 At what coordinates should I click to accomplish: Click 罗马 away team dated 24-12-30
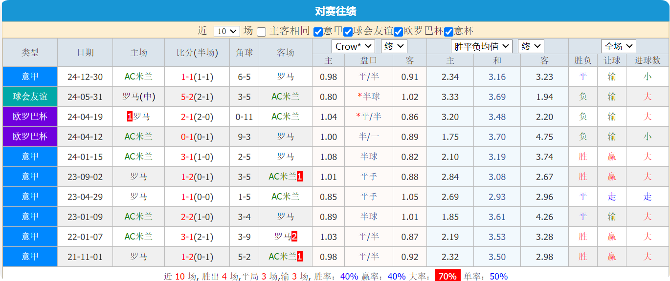click(x=286, y=77)
